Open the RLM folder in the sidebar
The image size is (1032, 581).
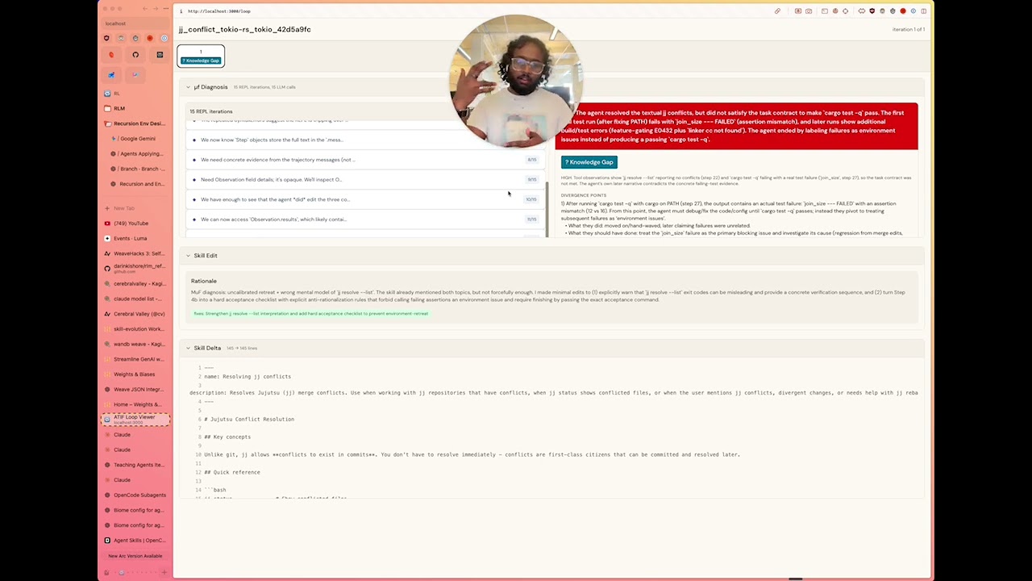click(135, 108)
